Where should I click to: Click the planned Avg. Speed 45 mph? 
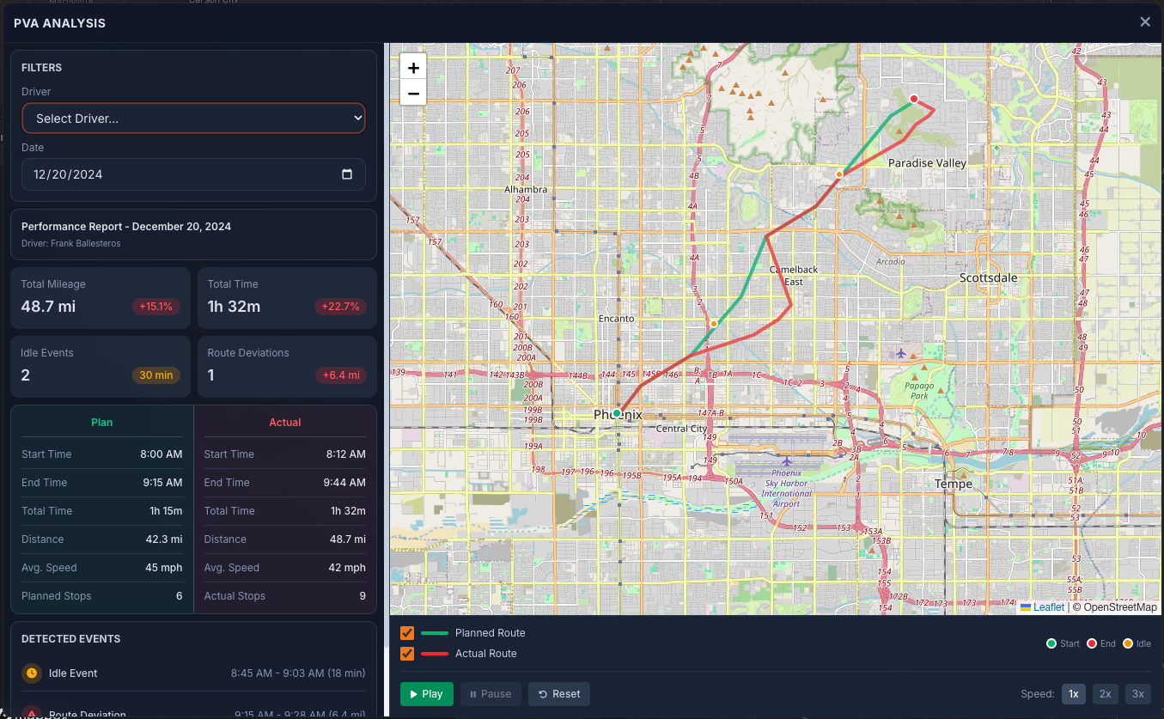(163, 568)
